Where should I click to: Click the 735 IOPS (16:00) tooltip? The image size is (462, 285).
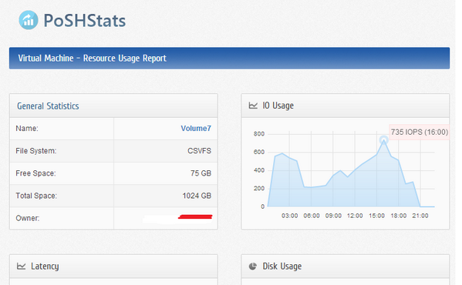click(420, 132)
